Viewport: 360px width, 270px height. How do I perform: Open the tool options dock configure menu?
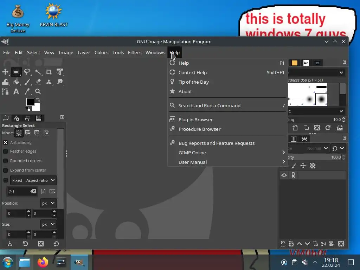coord(62,117)
